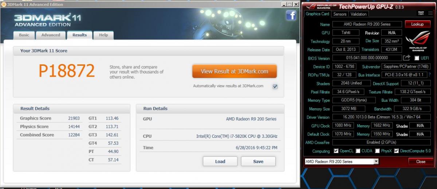
Task: Click the Bus Width value 384 Bit
Action: point(416,100)
